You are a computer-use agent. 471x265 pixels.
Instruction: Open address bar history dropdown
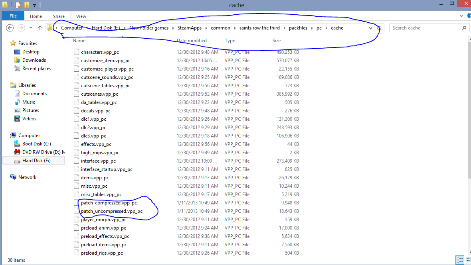tap(370, 28)
